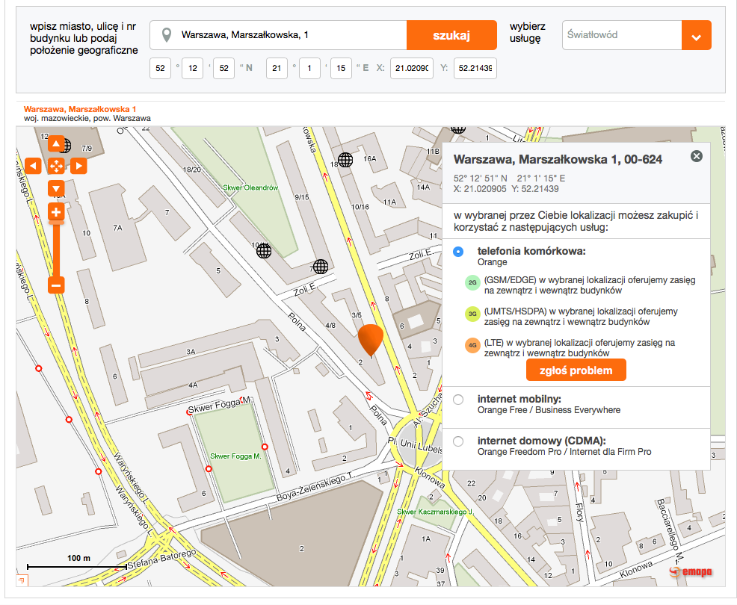Image resolution: width=737 pixels, height=605 pixels.
Task: Click the zgłoś problem button
Action: [576, 370]
